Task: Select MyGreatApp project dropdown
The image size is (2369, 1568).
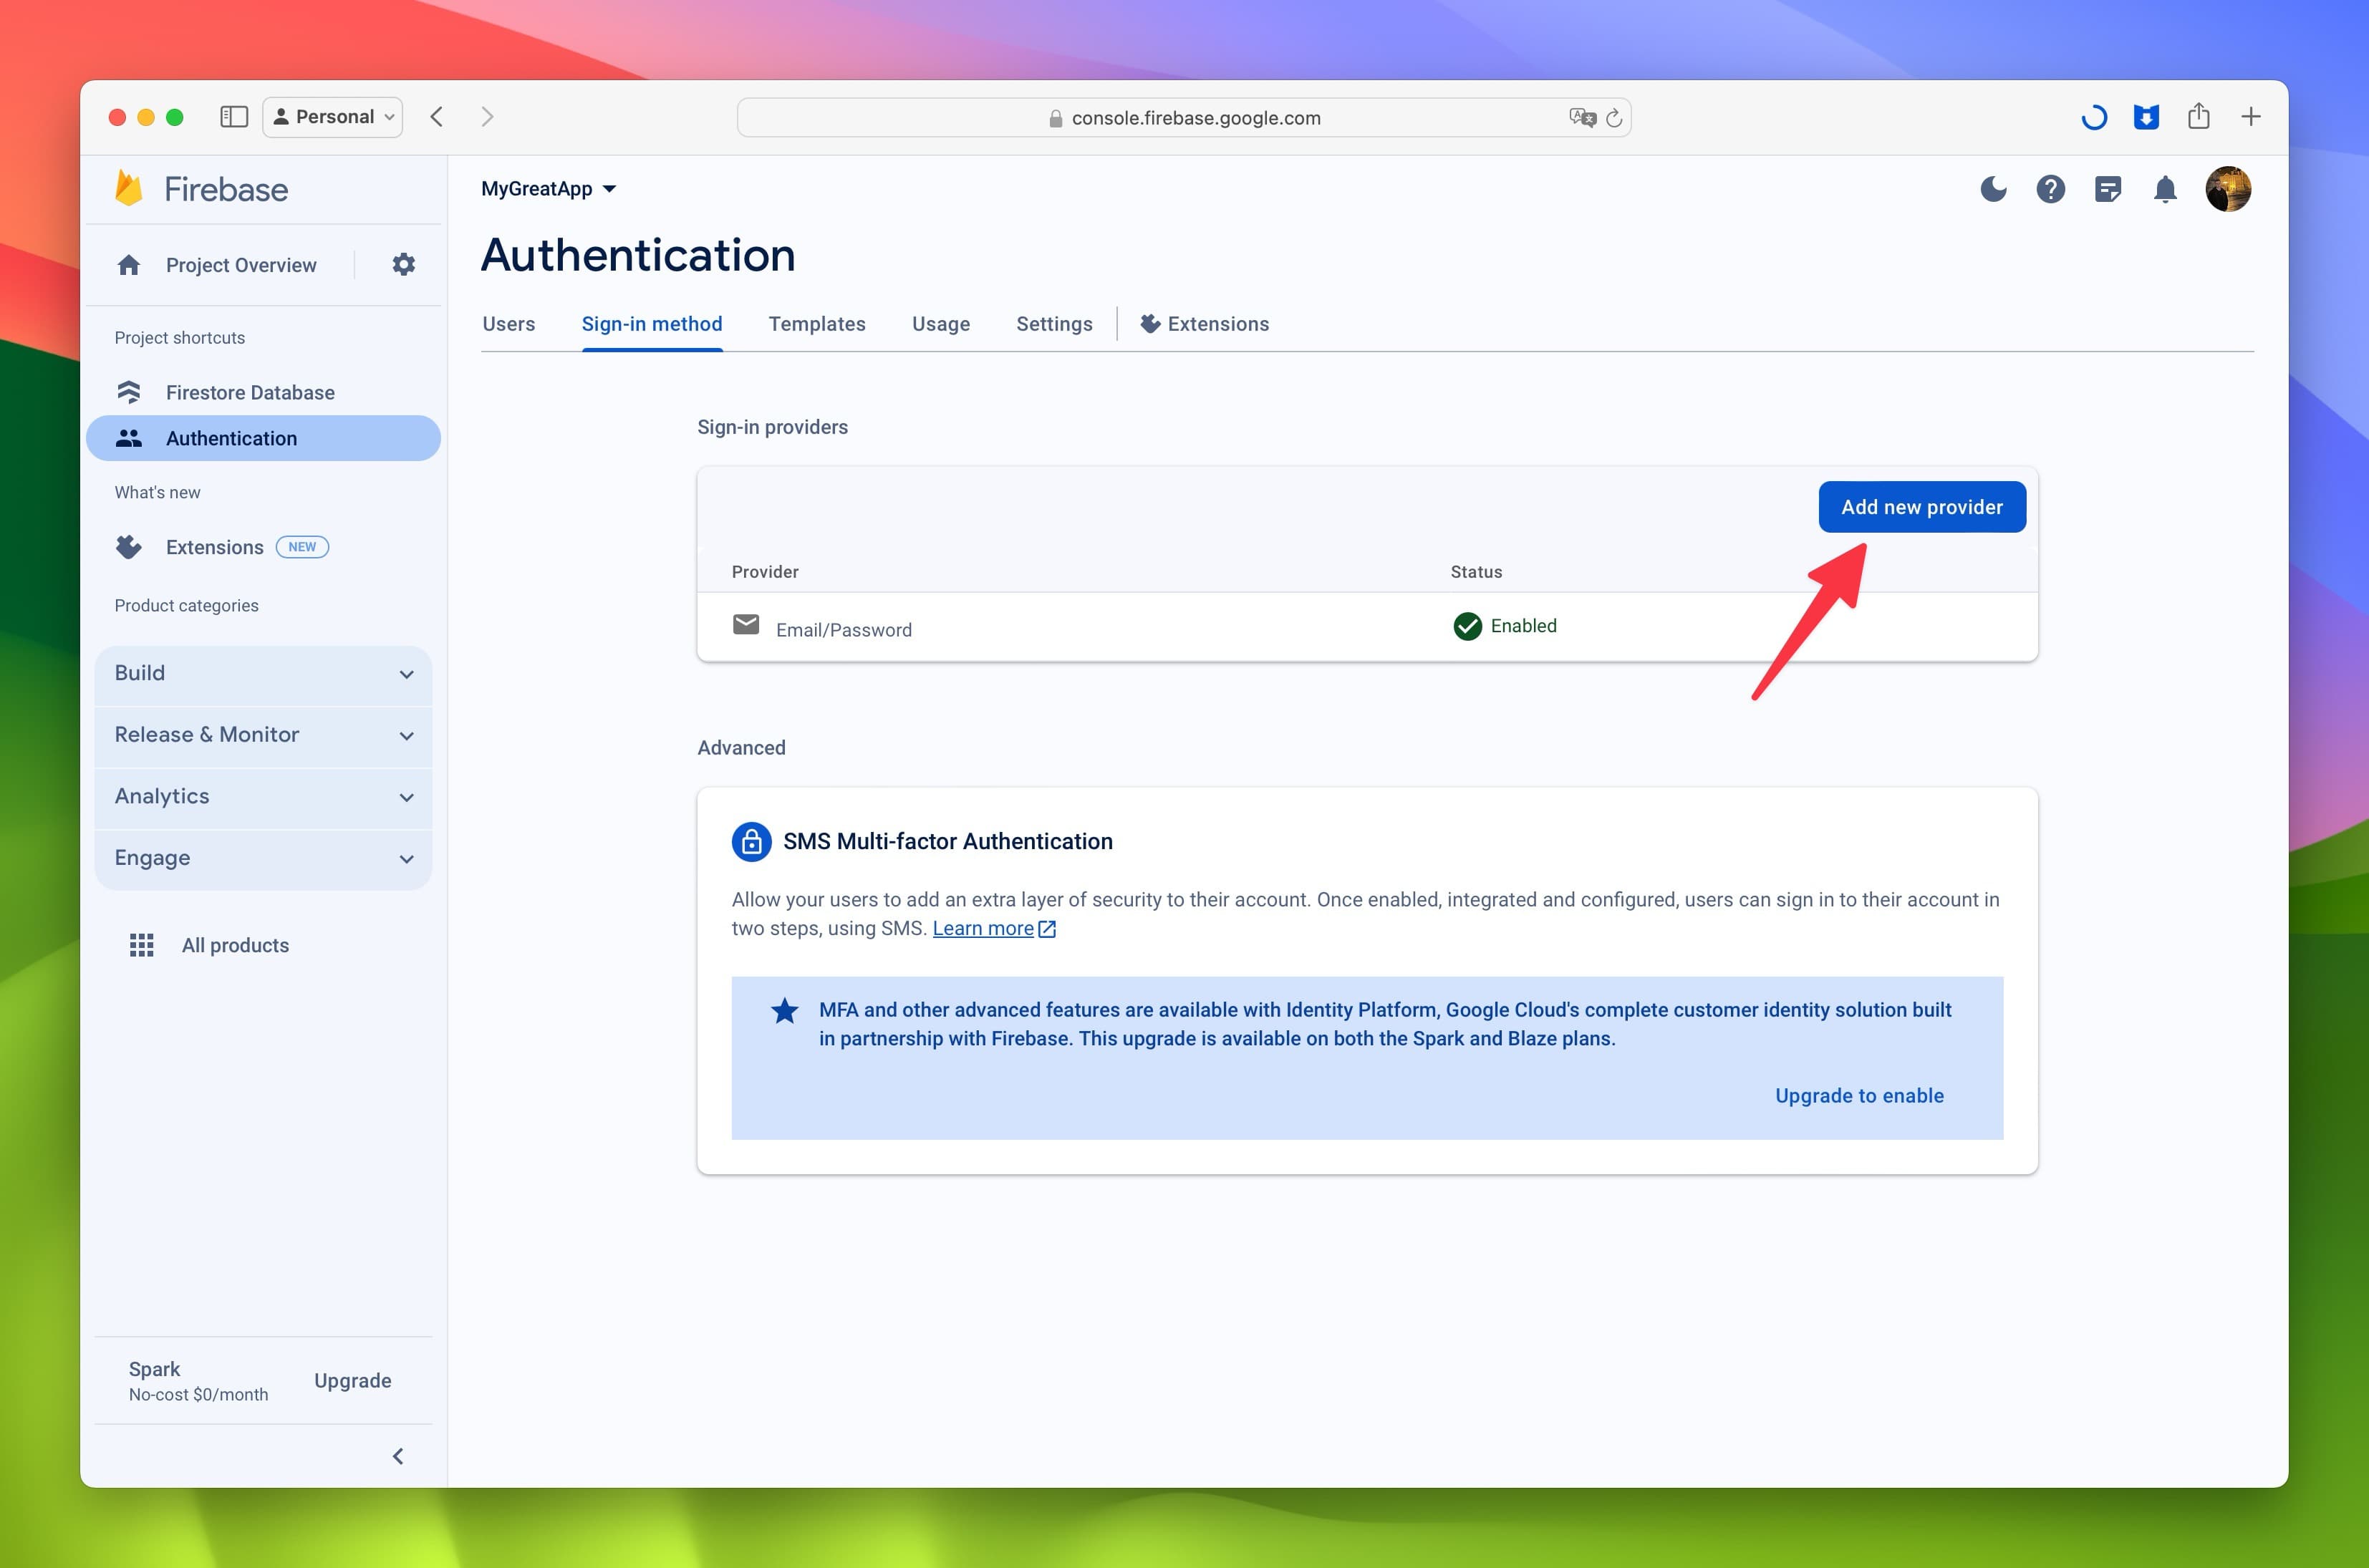Action: [x=549, y=188]
